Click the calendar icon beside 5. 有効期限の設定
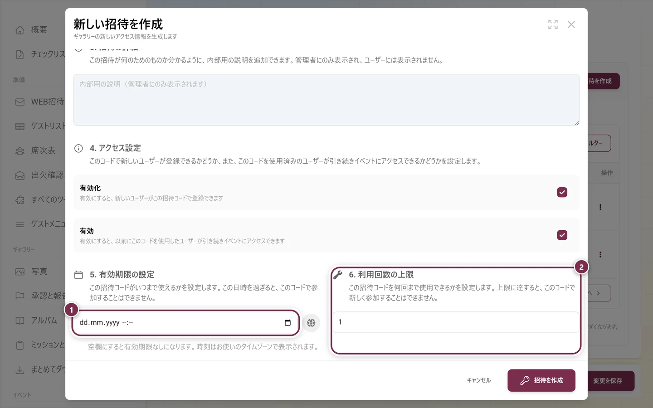The height and width of the screenshot is (408, 653). click(78, 275)
